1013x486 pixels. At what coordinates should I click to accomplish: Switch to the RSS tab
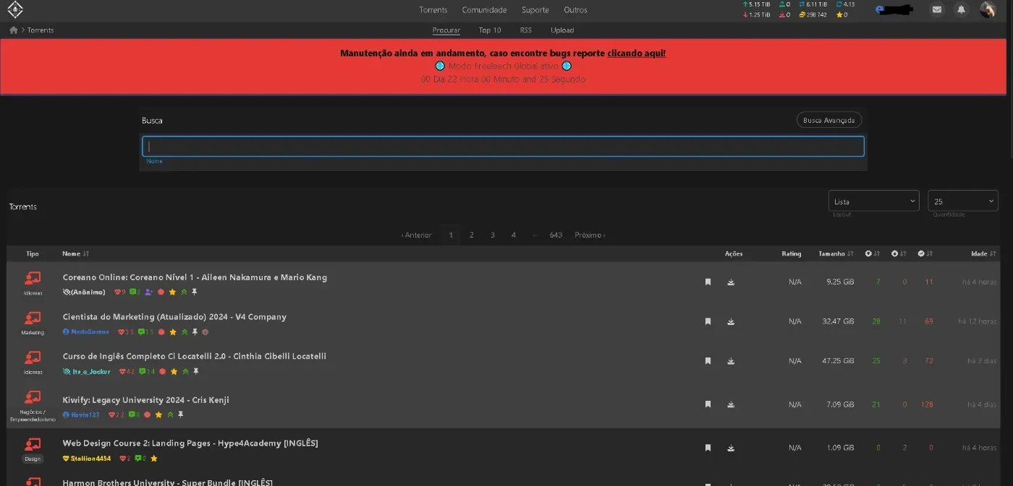(526, 30)
